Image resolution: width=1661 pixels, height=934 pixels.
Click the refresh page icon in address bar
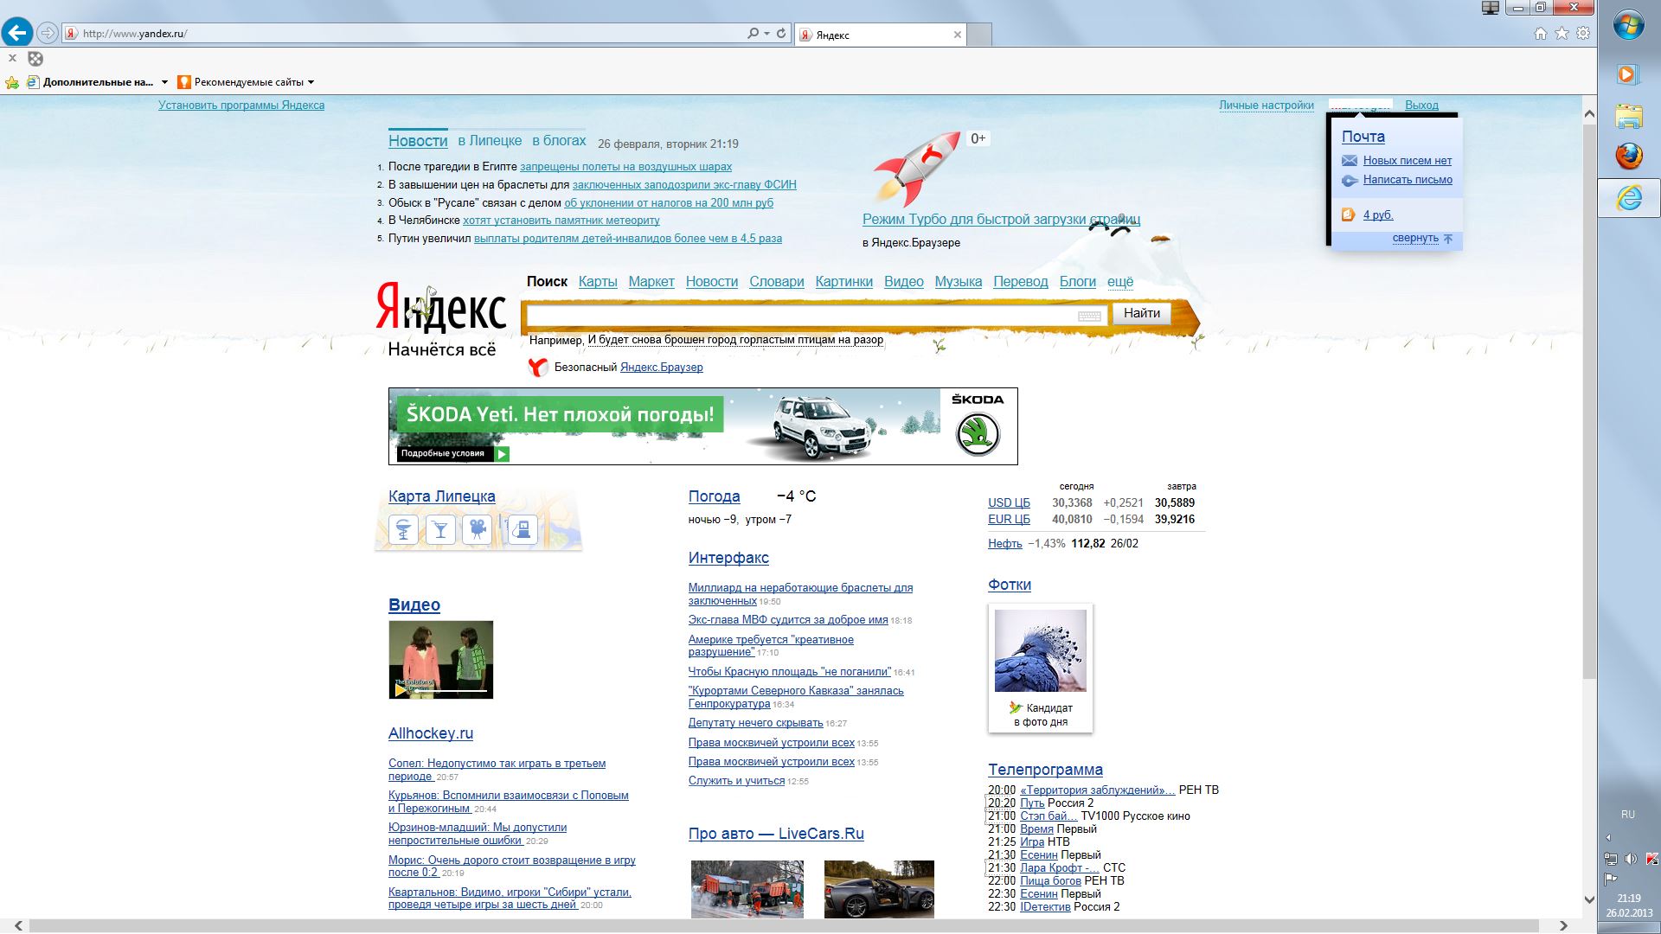pos(781,34)
